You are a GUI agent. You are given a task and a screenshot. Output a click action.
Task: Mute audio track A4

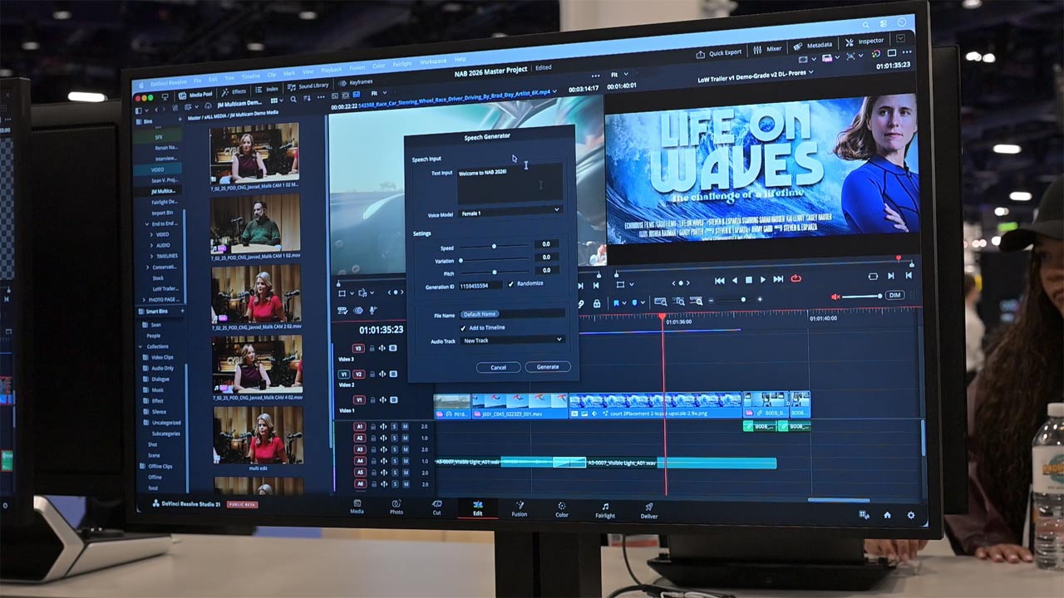(405, 461)
